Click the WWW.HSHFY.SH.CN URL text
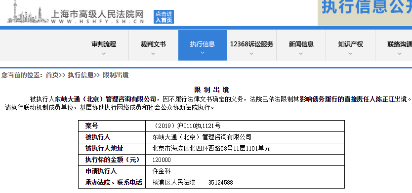 pos(97,22)
